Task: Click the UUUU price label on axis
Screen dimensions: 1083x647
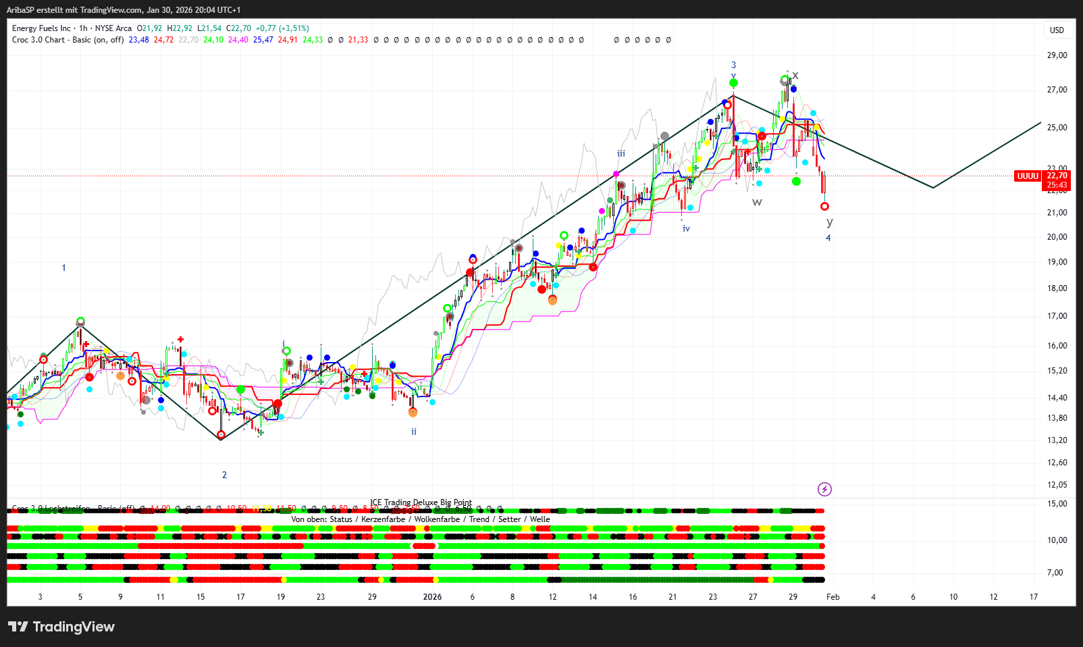Action: click(x=1028, y=176)
